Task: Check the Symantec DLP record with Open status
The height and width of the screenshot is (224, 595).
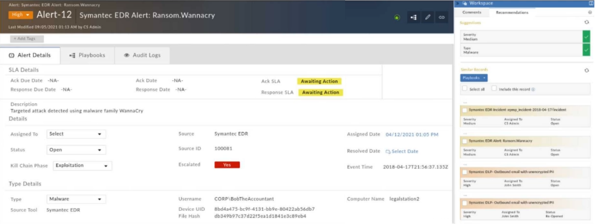Action: (465, 172)
